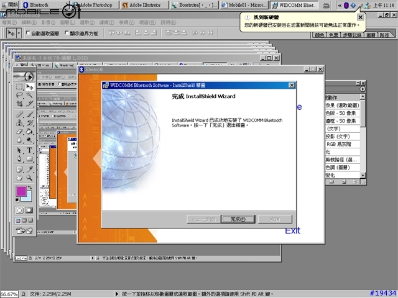Viewport: 398px width, 298px height.
Task: Click Bluetooth tray icon
Action: coord(346,6)
